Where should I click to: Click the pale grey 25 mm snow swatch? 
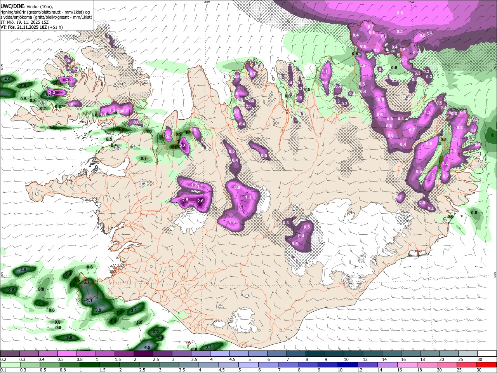[x=468, y=354]
